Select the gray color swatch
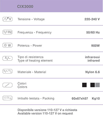This screenshot has width=103, height=115. tap(98, 85)
